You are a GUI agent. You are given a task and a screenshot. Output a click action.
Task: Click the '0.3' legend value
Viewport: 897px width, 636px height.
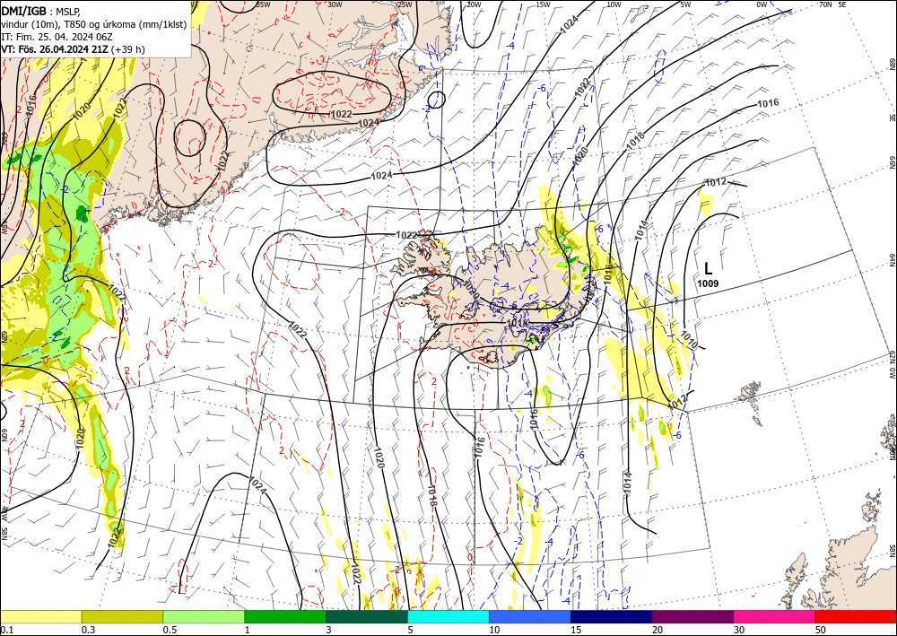[x=88, y=629]
